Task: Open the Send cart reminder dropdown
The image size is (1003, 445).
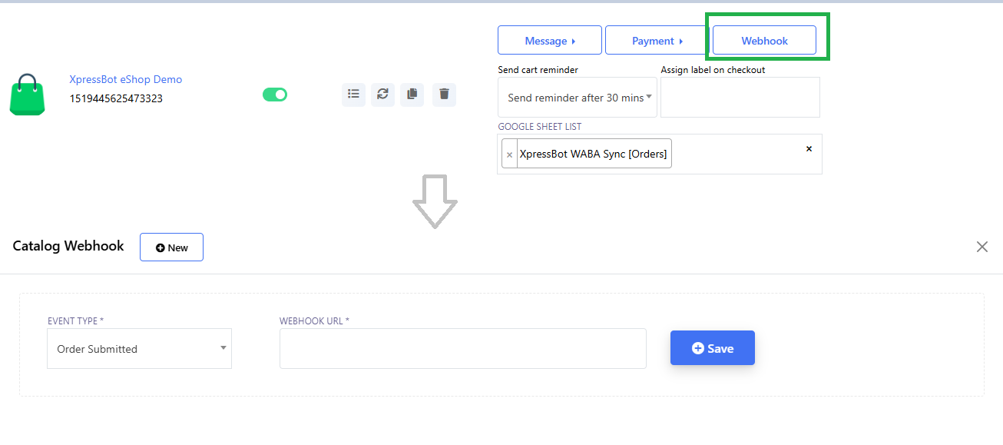Action: [577, 98]
